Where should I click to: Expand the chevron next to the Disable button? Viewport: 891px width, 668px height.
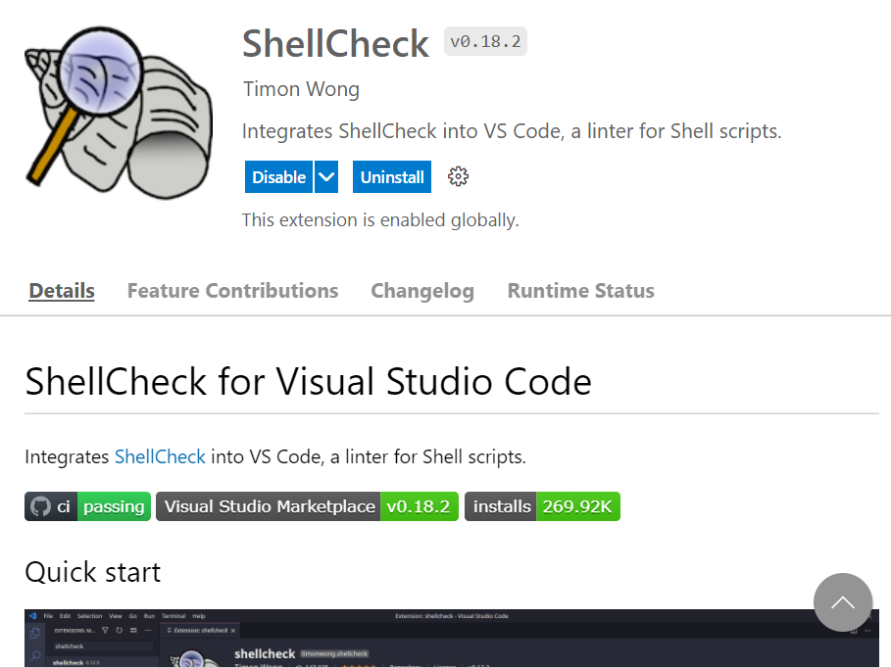[325, 176]
